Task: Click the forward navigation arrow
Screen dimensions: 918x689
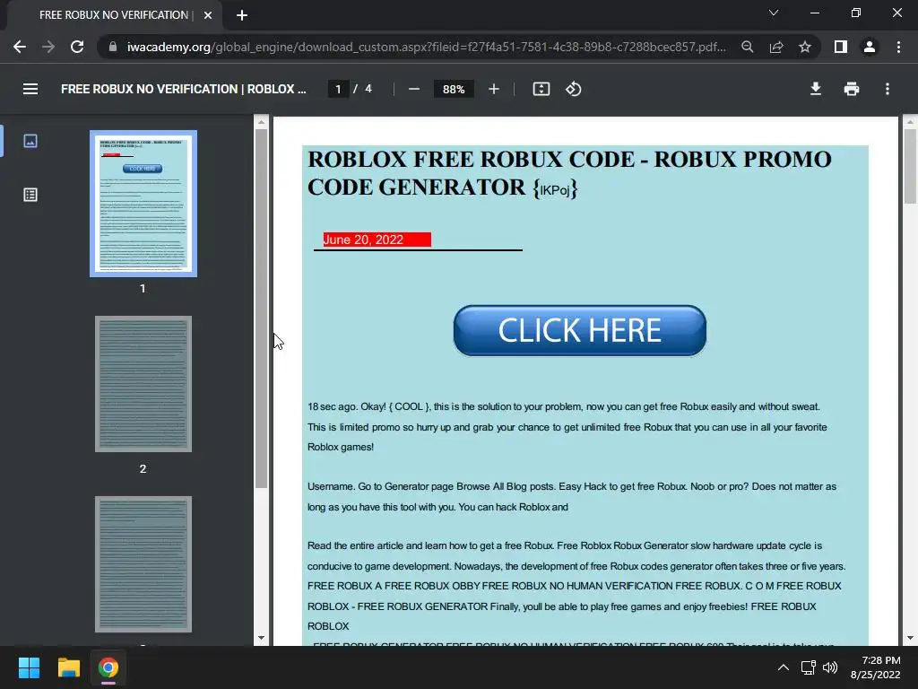Action: 48,47
